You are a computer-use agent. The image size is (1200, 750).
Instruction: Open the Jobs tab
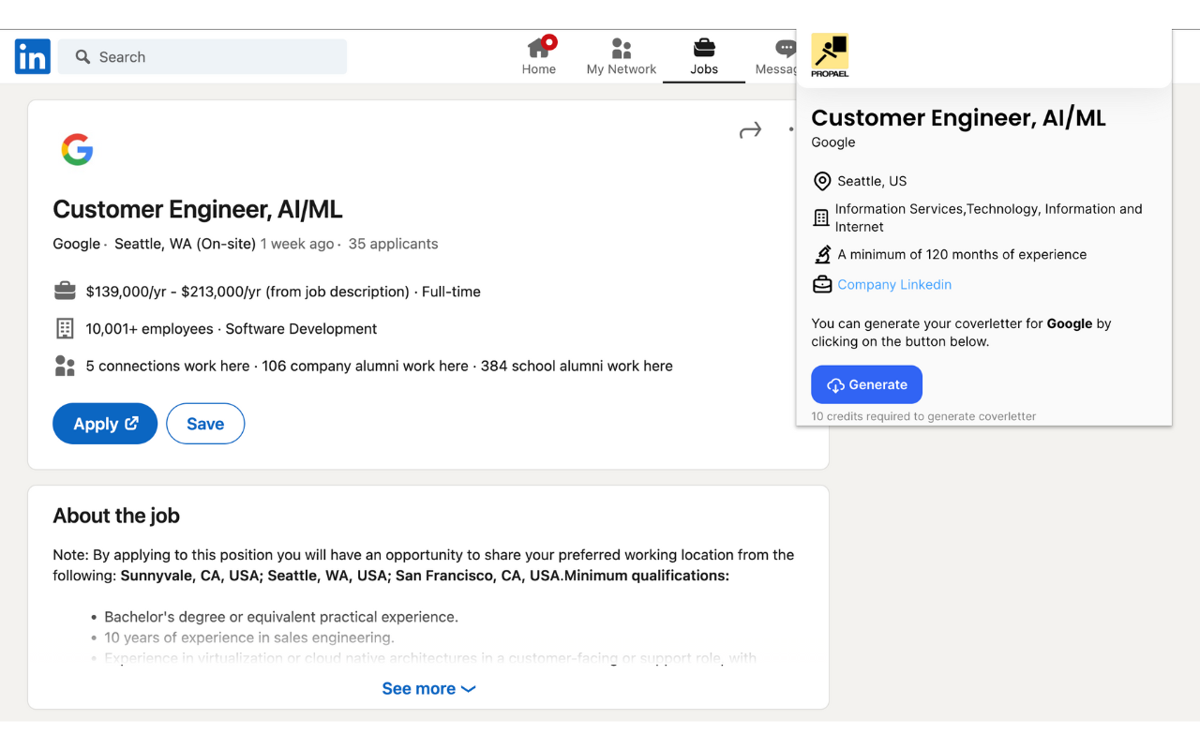(704, 56)
